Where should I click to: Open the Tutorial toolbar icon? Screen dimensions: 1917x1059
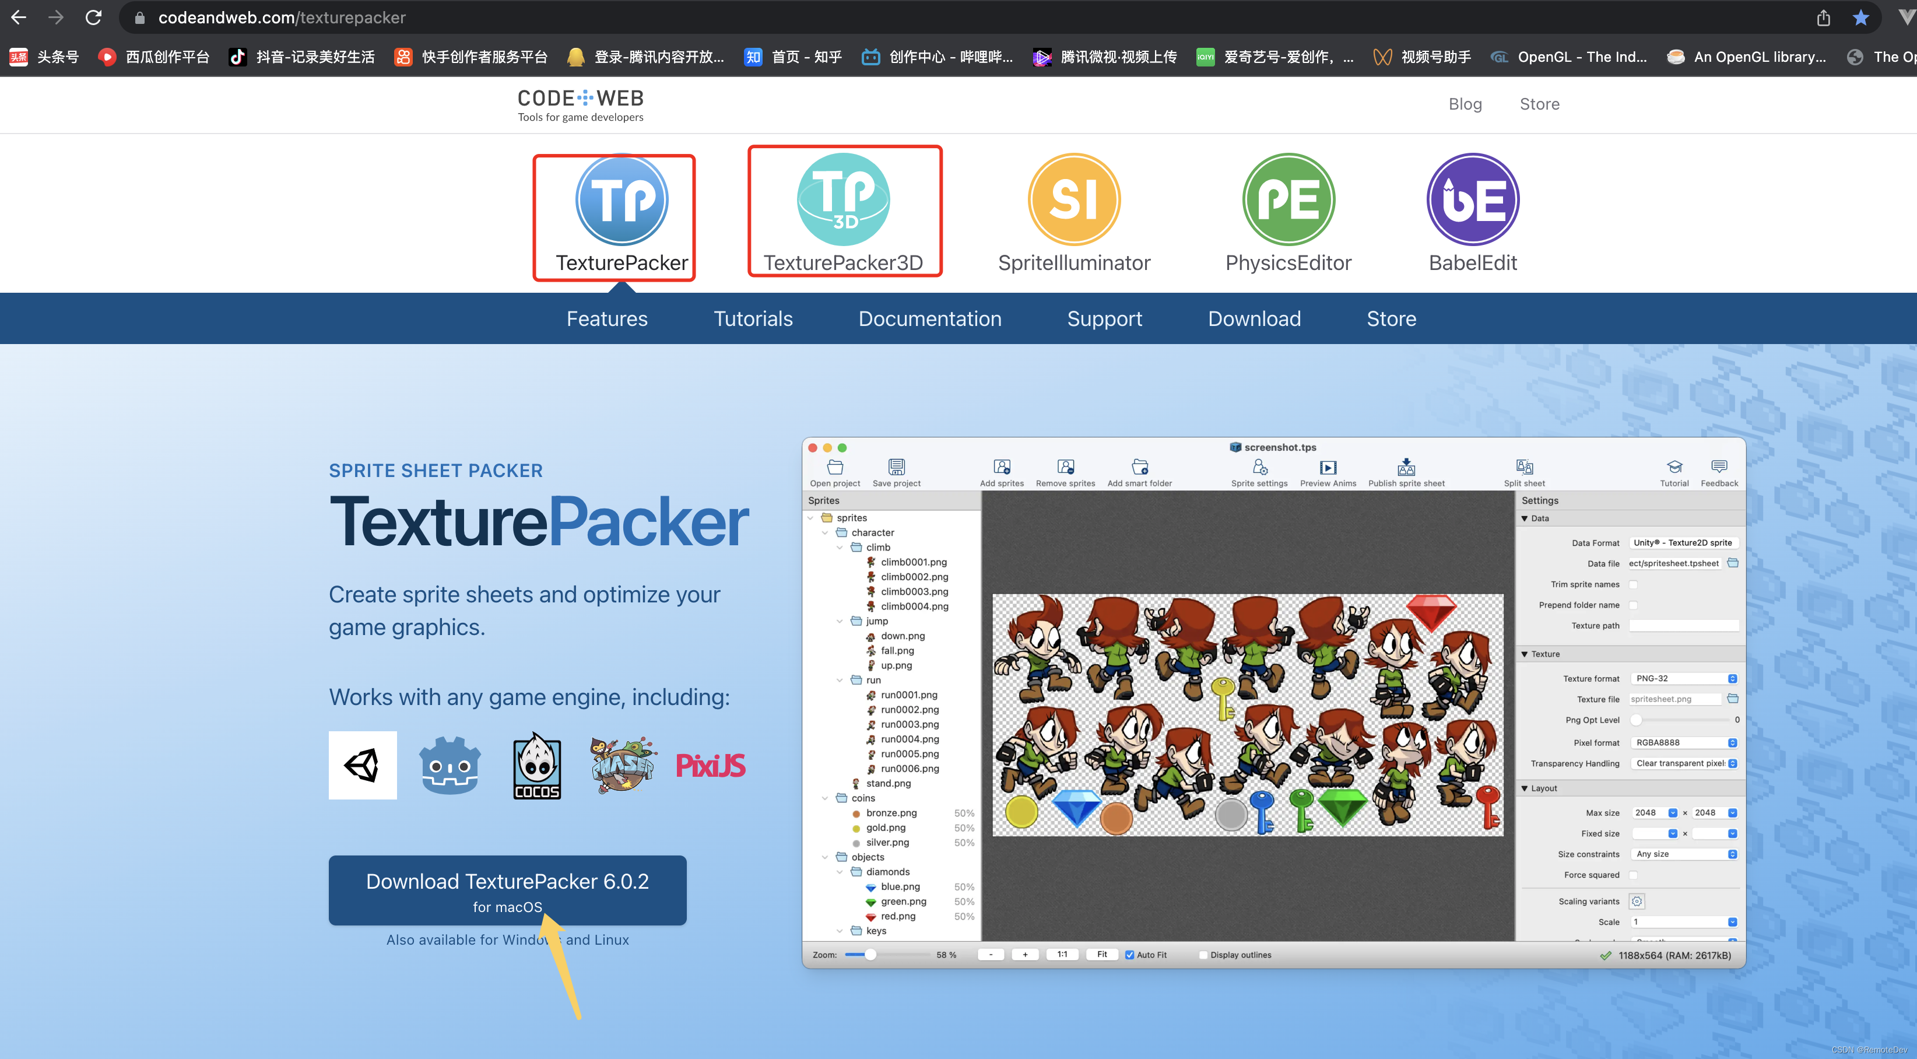1674,467
